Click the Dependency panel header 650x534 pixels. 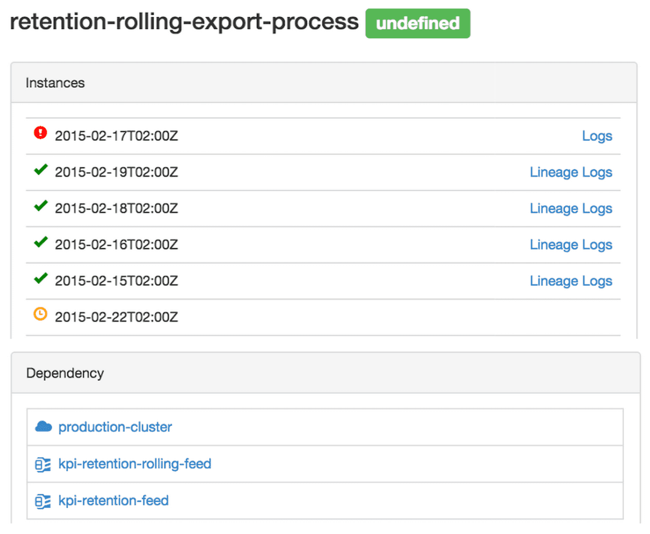tap(325, 373)
